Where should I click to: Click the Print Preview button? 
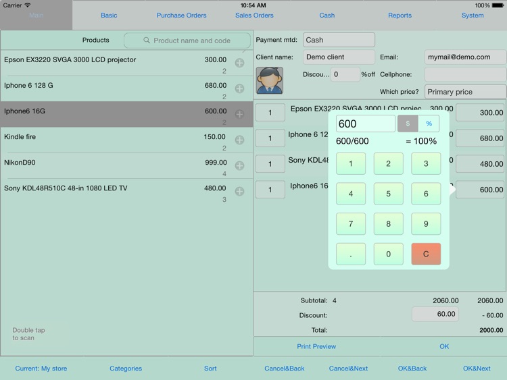316,346
